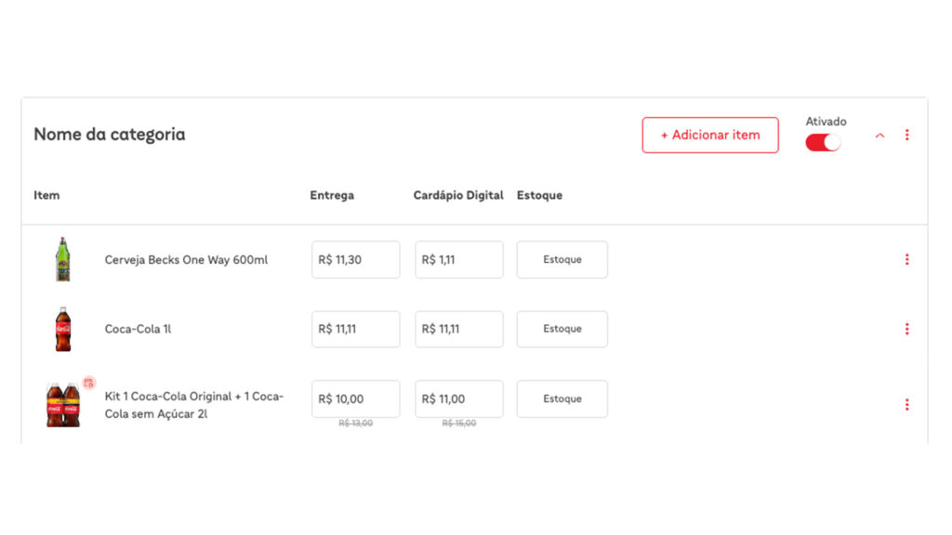This screenshot has height=535, width=952.
Task: Collapse the category with the chevron arrow
Action: 879,136
